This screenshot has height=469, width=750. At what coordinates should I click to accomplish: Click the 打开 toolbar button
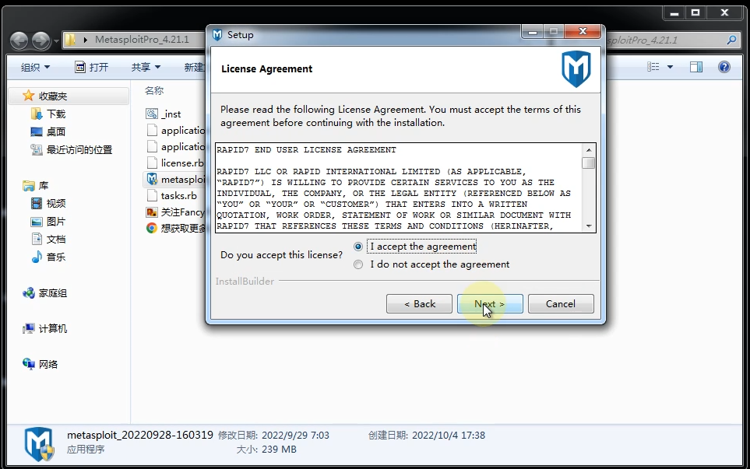(92, 67)
